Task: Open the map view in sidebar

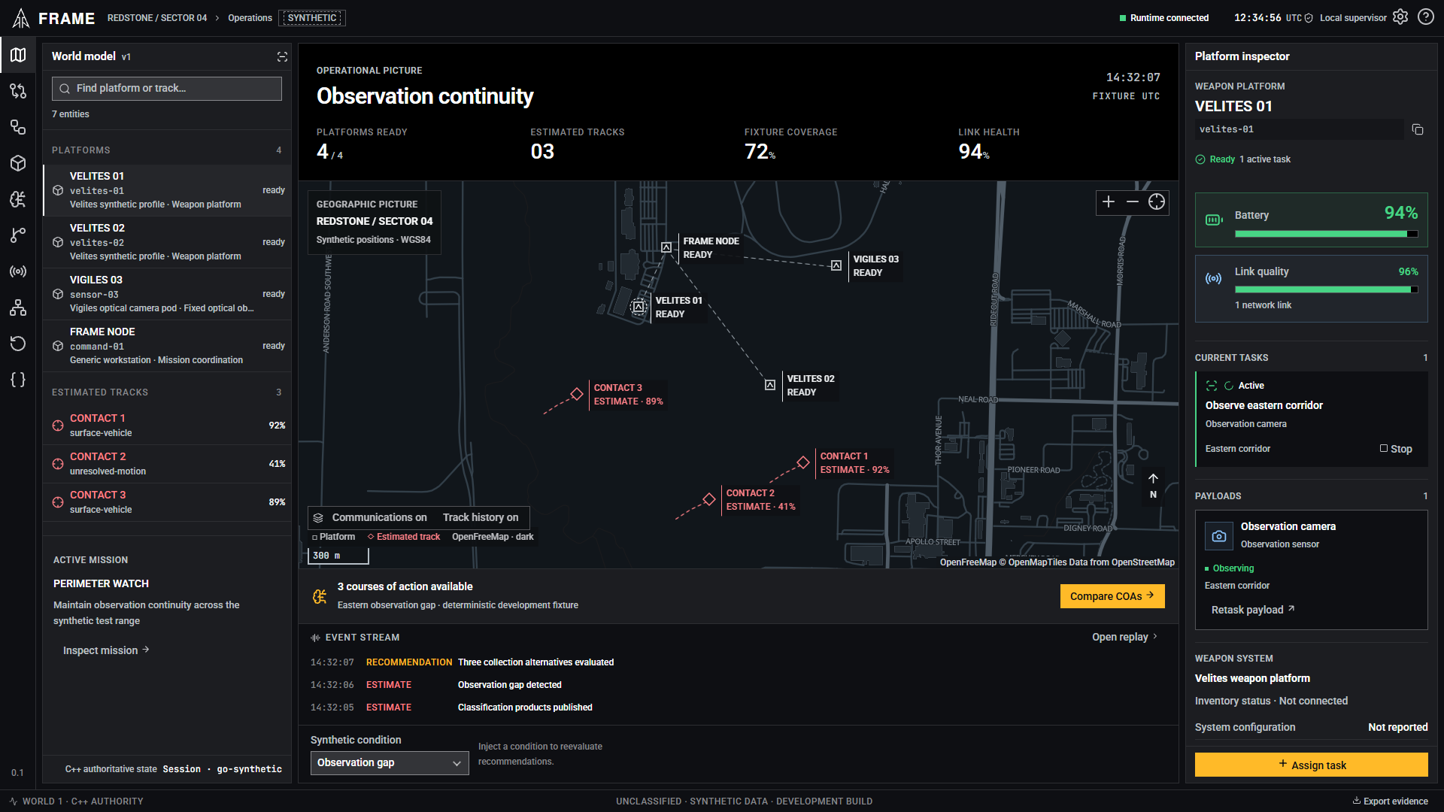Action: 18,55
